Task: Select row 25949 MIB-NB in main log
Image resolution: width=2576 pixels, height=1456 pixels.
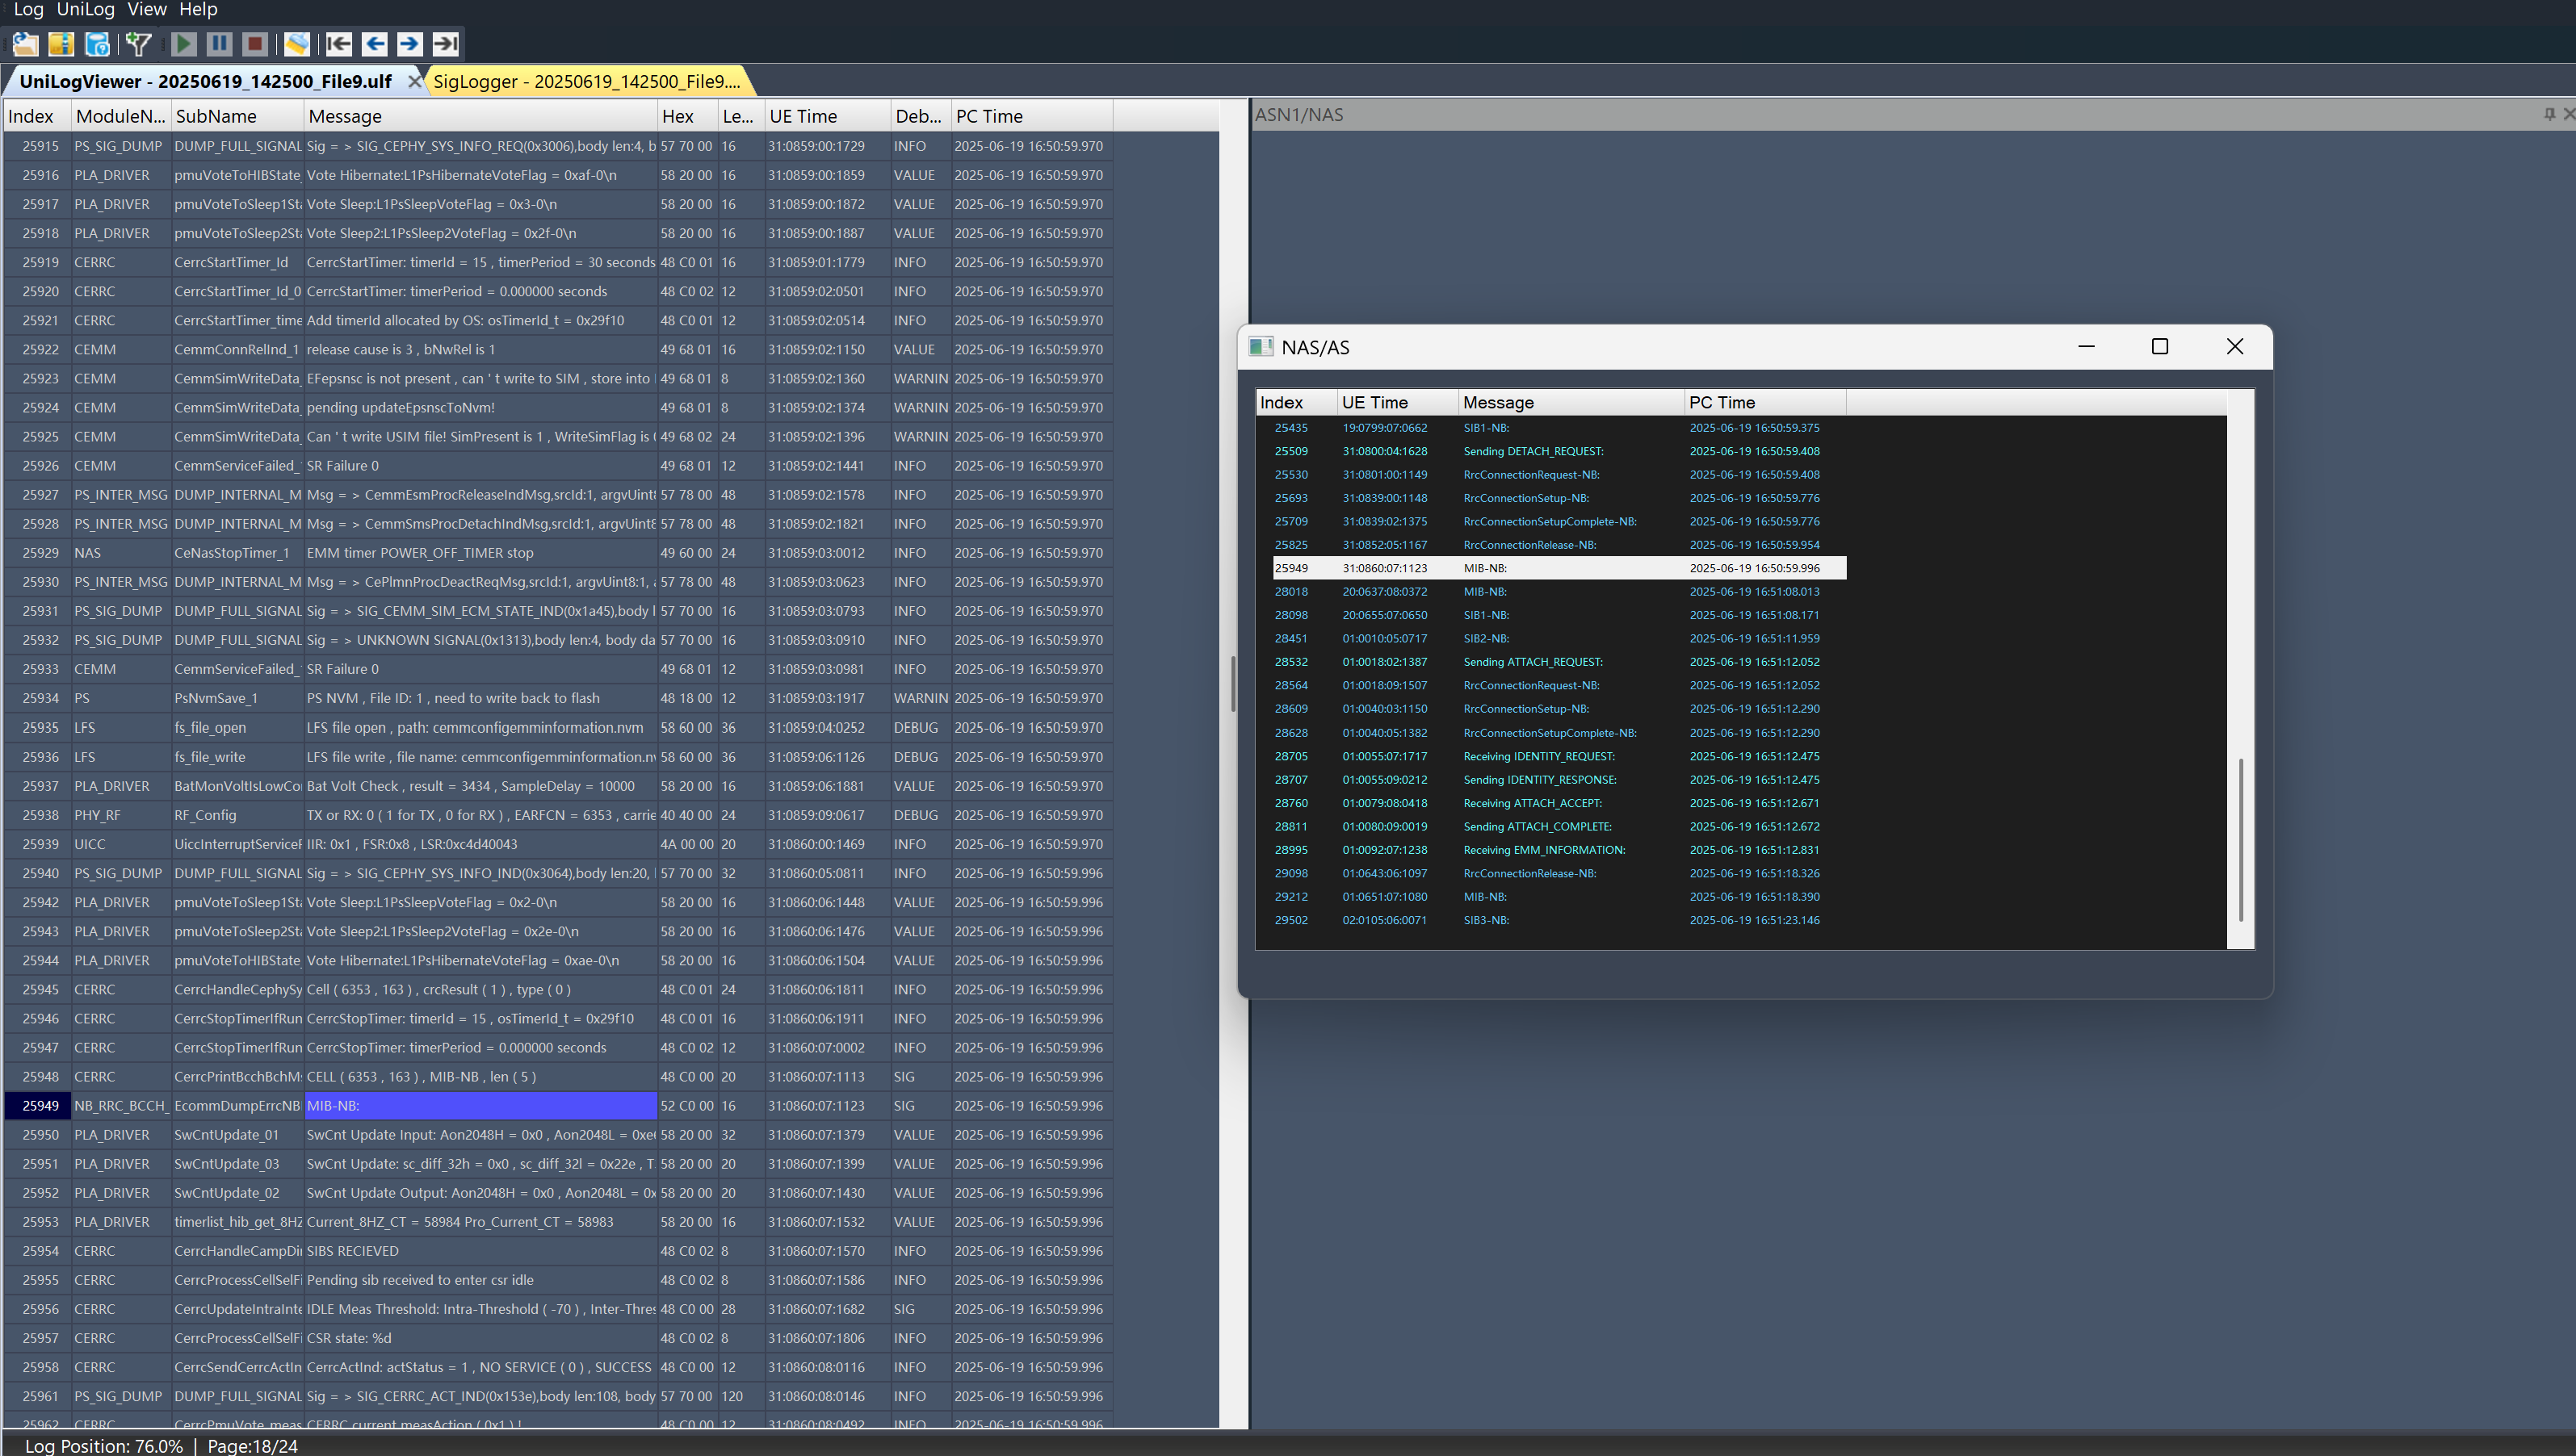Action: point(480,1106)
